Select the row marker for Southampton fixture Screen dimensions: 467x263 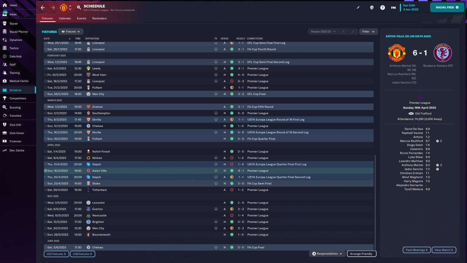[46, 113]
